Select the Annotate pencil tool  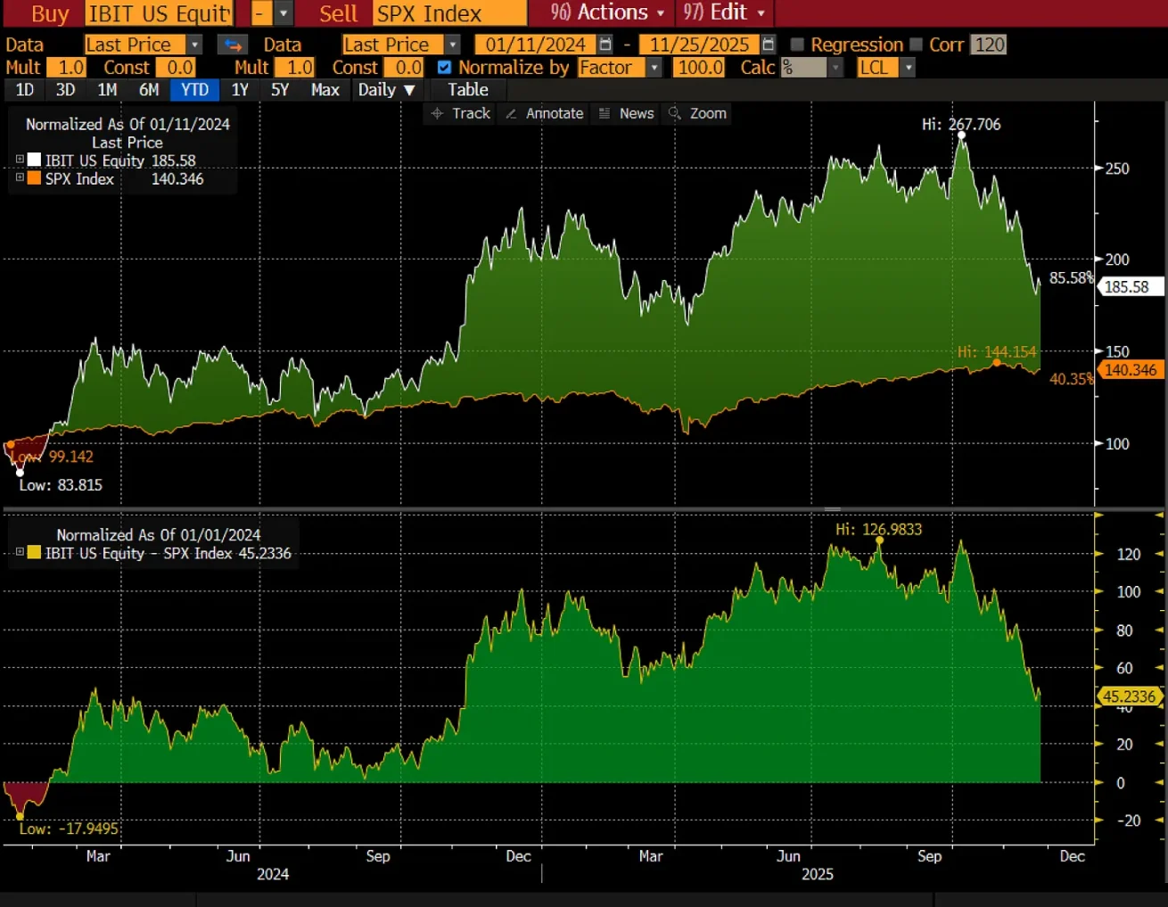click(543, 113)
